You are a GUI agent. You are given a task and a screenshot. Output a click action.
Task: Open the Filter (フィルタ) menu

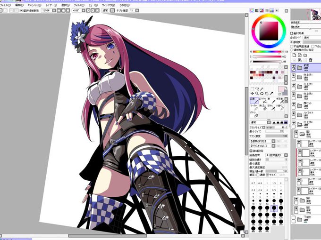tap(79, 5)
